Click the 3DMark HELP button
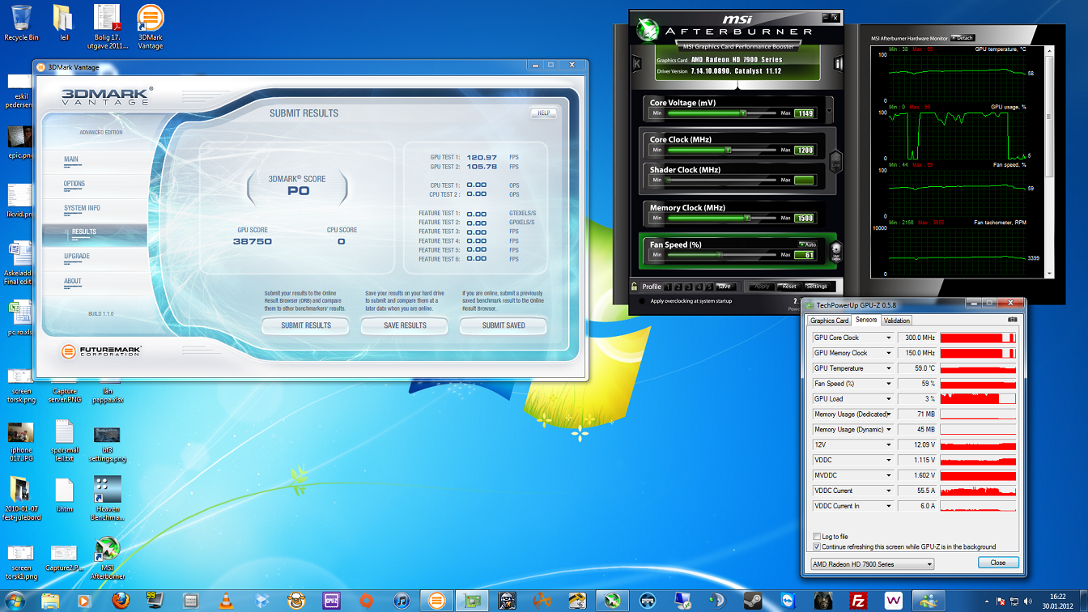1088x612 pixels. click(544, 113)
